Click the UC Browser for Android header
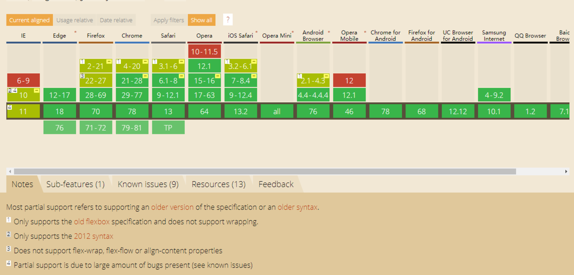Screen dimensions: 574x275 click(458, 36)
